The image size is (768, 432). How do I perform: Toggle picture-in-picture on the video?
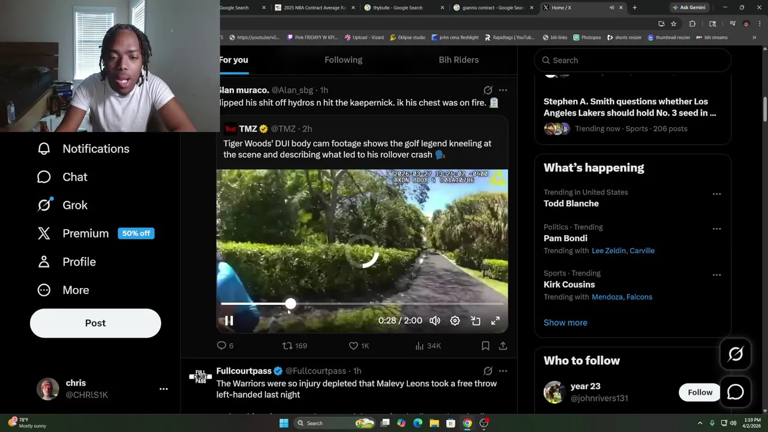[x=475, y=321]
